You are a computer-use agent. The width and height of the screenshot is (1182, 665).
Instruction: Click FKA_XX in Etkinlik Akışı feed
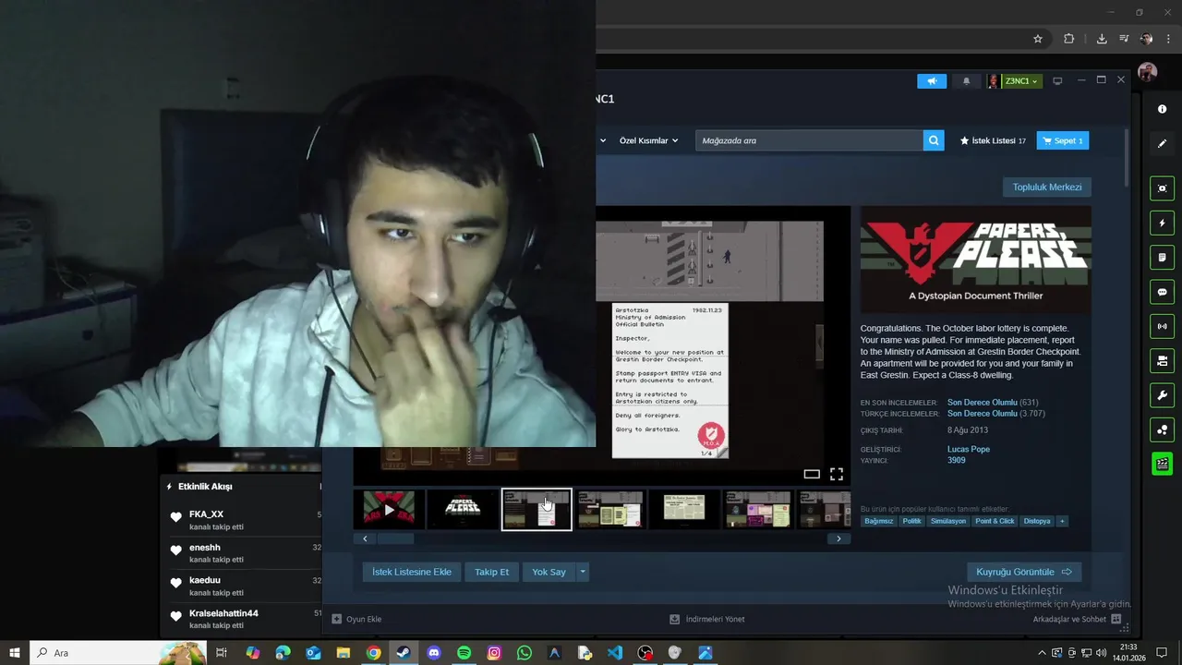(206, 514)
